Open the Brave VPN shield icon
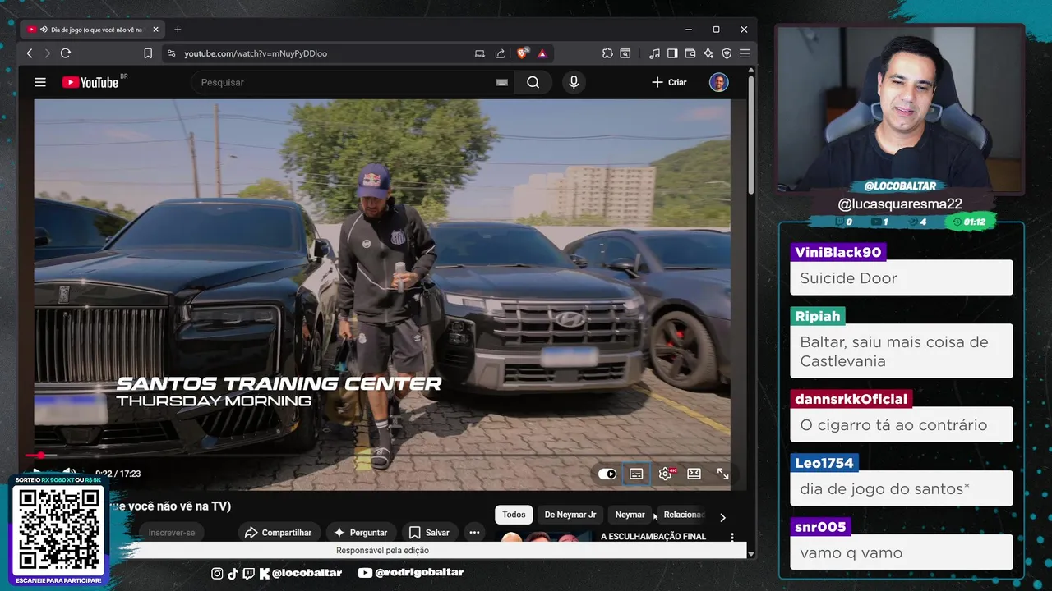 pos(727,53)
